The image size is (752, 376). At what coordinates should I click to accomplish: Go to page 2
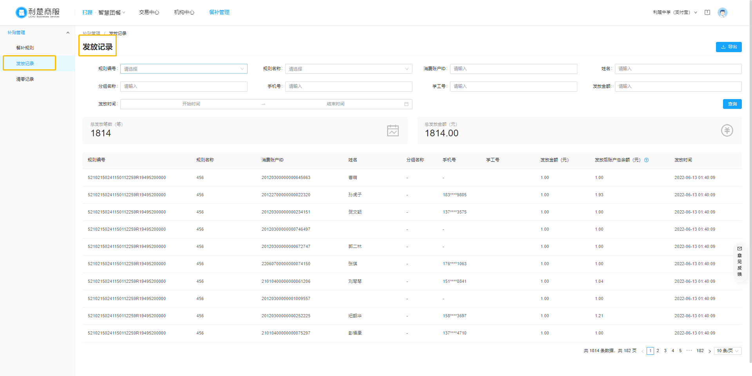pyautogui.click(x=658, y=351)
